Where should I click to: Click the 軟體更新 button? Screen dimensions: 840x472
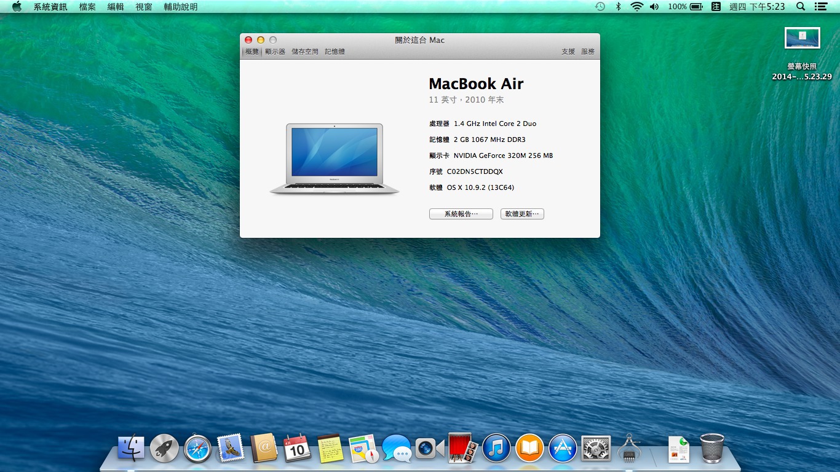[522, 214]
